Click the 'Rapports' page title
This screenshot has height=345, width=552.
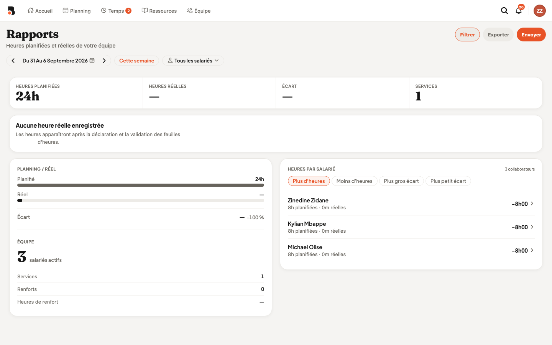(33, 34)
